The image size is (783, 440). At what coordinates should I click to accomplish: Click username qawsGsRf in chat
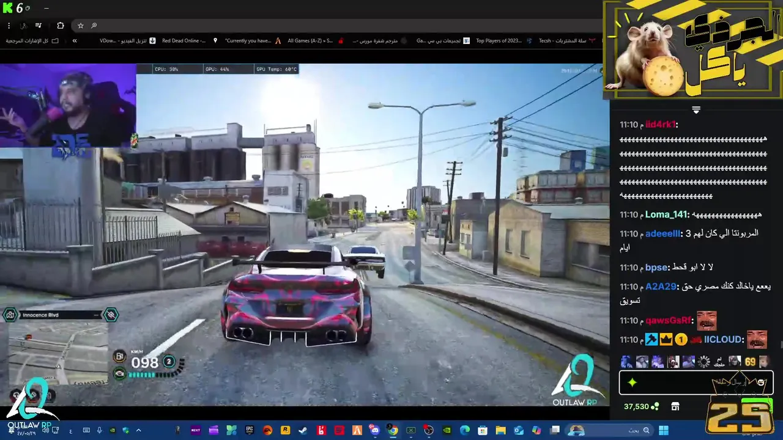[668, 321]
